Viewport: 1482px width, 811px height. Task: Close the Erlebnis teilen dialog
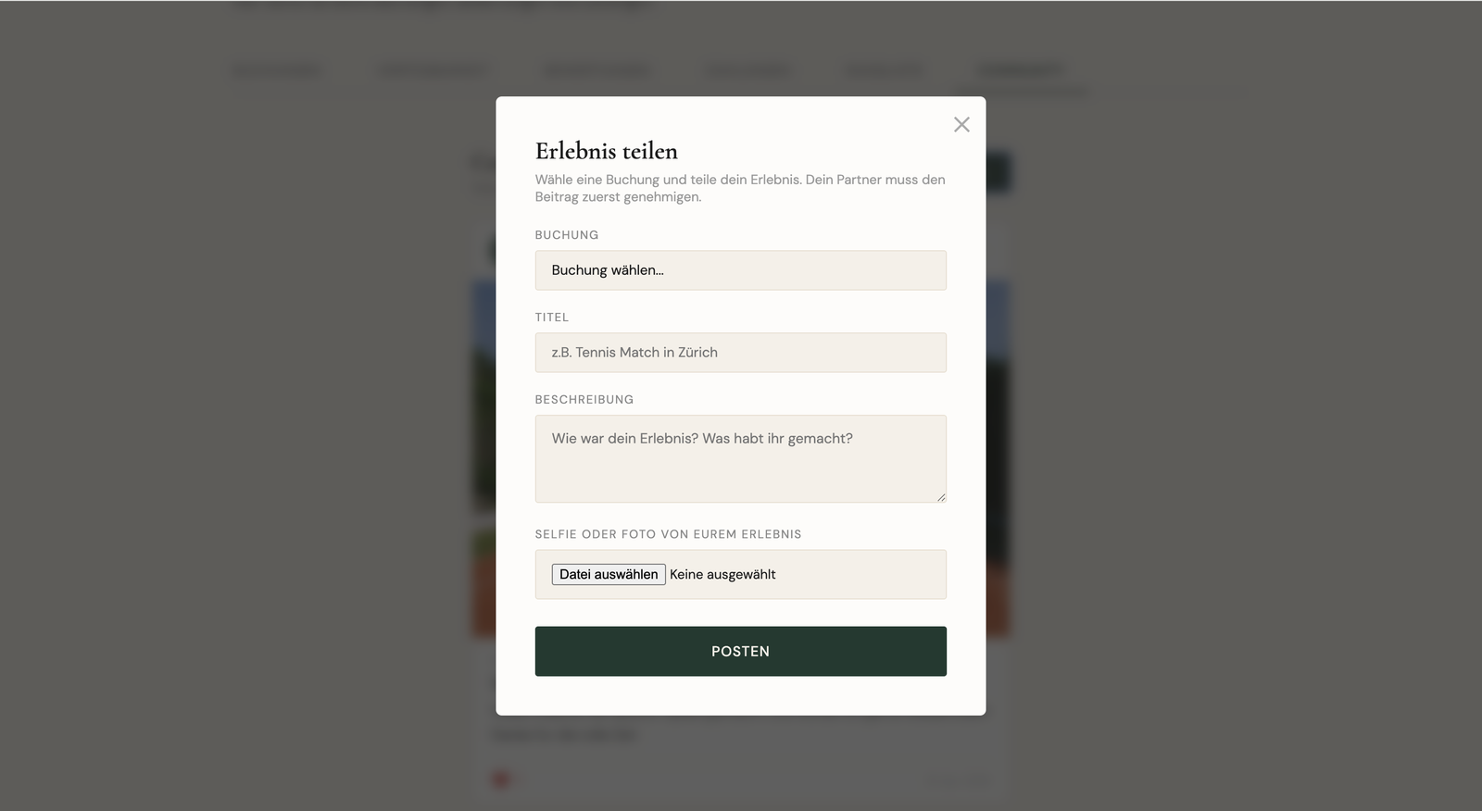[x=961, y=124]
